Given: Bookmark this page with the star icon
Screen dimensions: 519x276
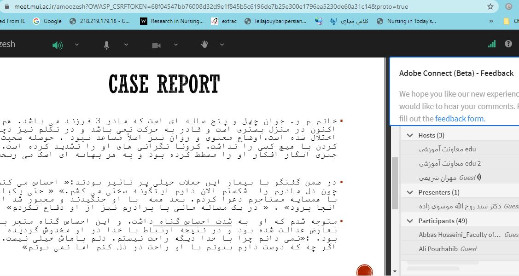Looking at the screenshot, I should coord(490,7).
